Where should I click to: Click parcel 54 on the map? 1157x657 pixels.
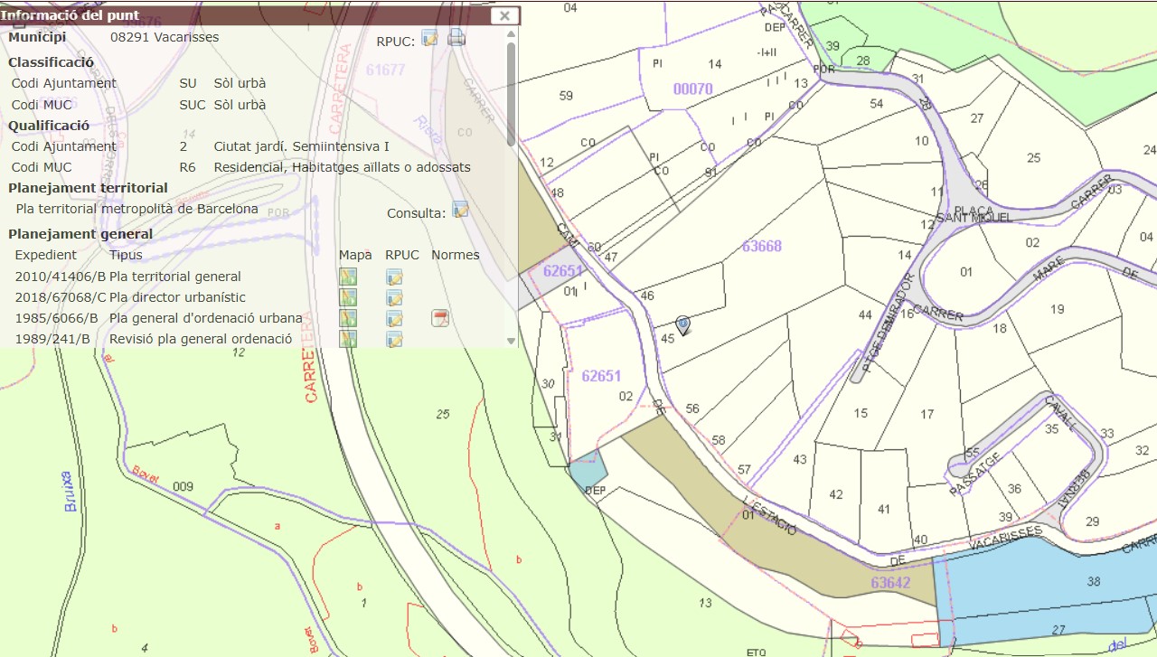(x=876, y=104)
